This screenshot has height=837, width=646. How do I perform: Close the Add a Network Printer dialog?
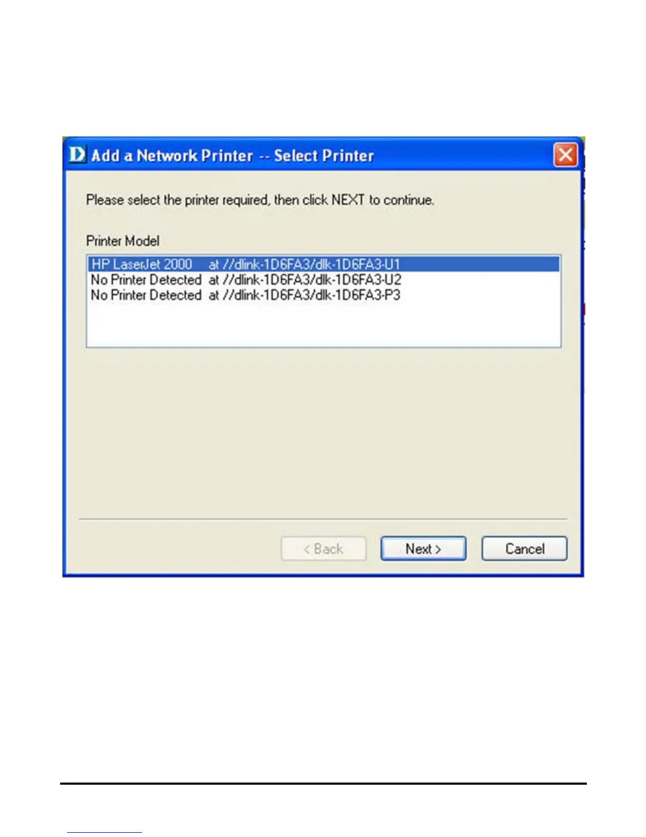565,155
